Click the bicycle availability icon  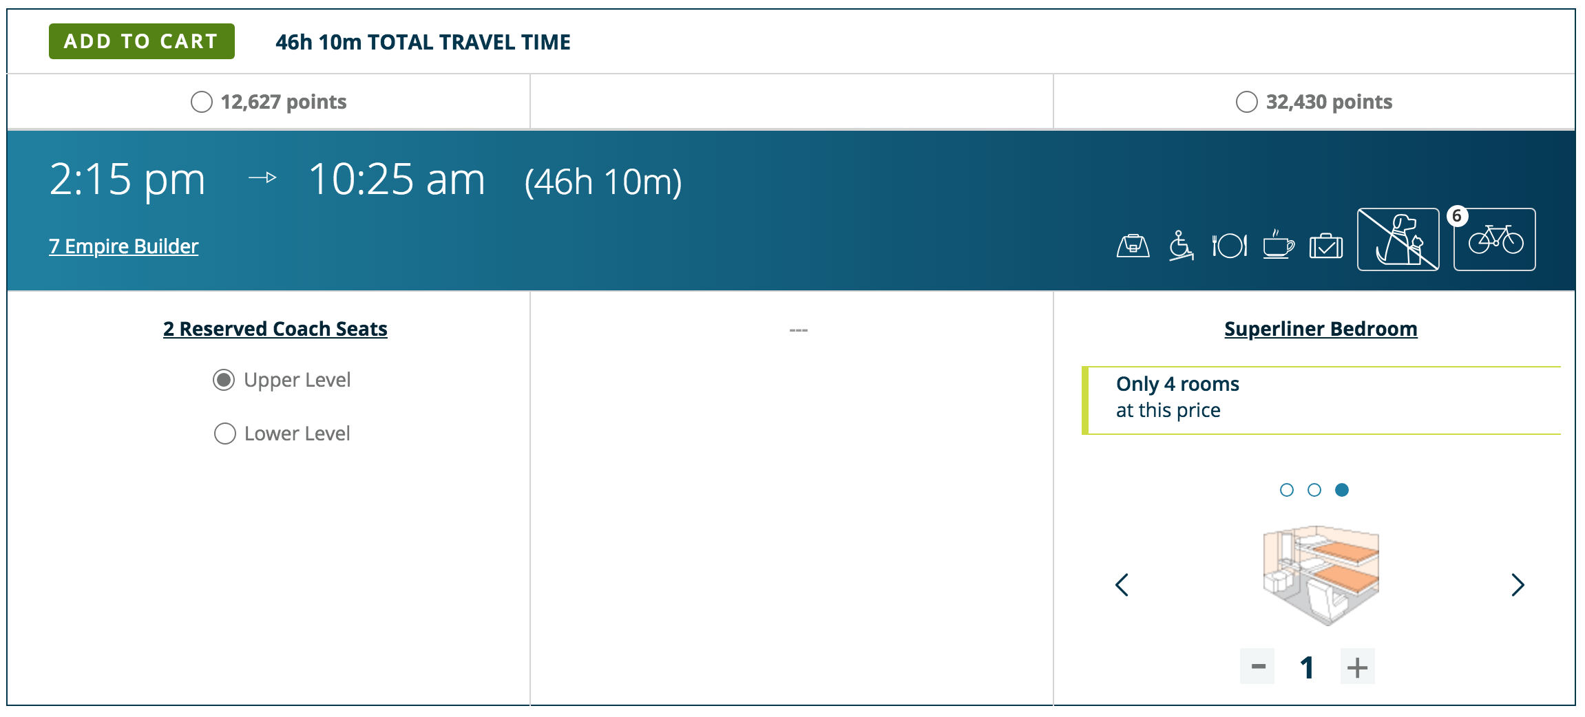[x=1495, y=239]
